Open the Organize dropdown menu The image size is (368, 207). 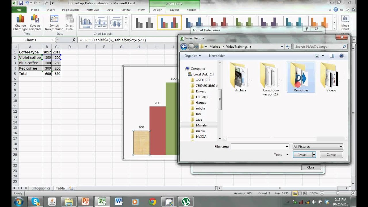tap(193, 56)
